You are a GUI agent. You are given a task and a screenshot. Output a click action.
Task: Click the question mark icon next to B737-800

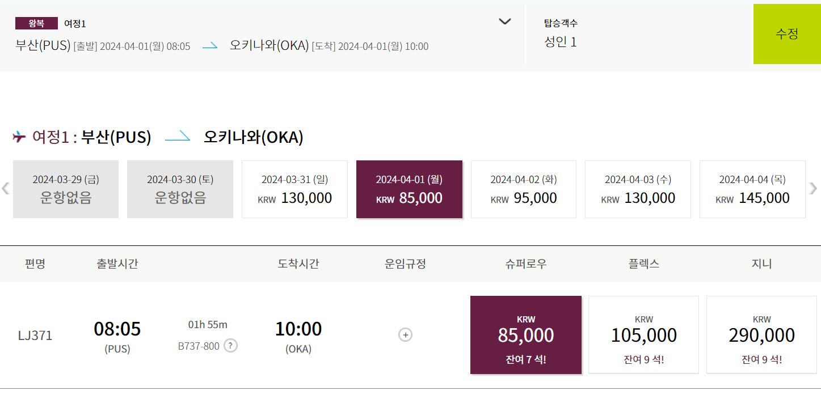click(x=230, y=346)
